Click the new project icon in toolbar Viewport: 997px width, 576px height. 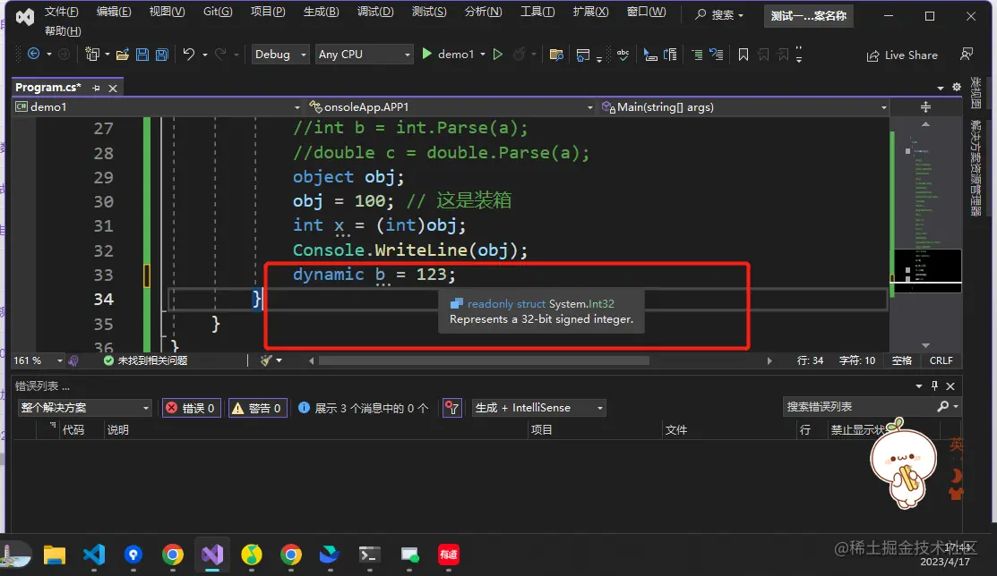click(x=92, y=55)
